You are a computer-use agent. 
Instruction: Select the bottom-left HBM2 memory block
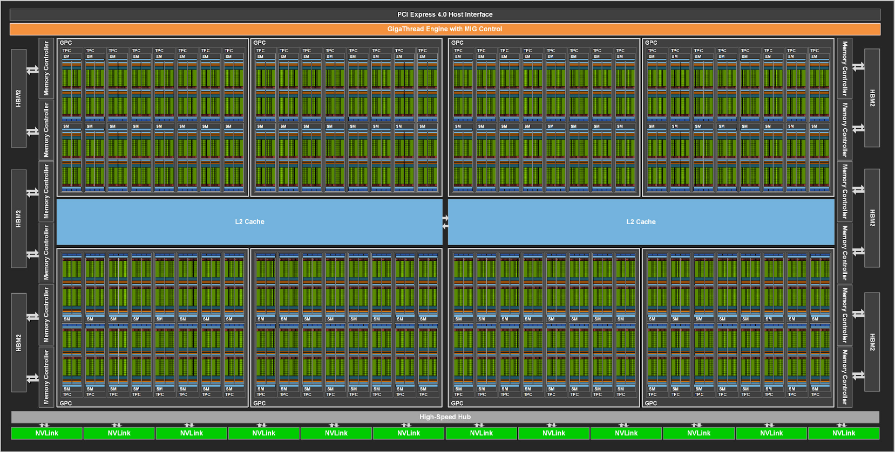[x=19, y=343]
